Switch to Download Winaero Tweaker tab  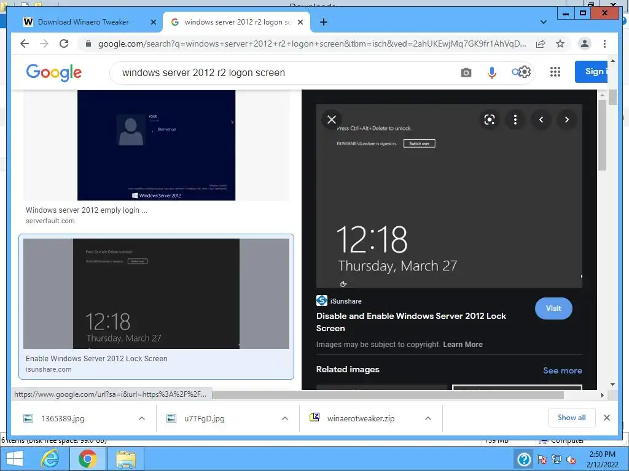(84, 22)
